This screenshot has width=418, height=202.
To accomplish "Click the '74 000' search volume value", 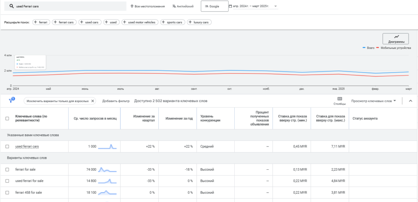I will (91, 169).
